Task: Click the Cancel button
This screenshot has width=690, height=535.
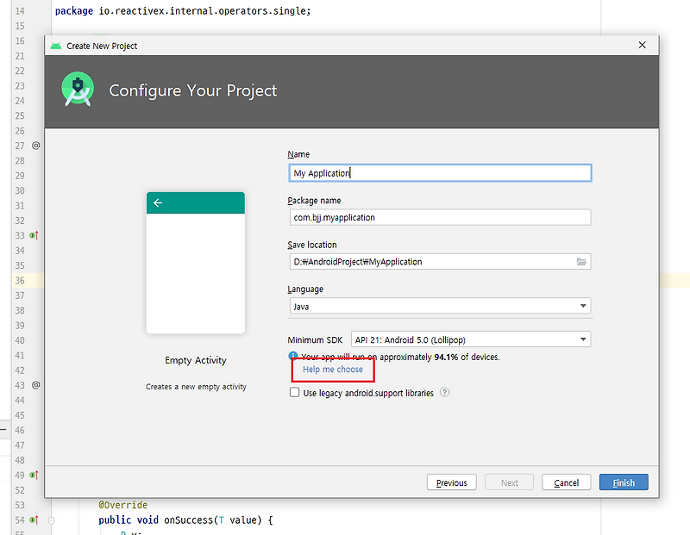Action: [x=566, y=482]
